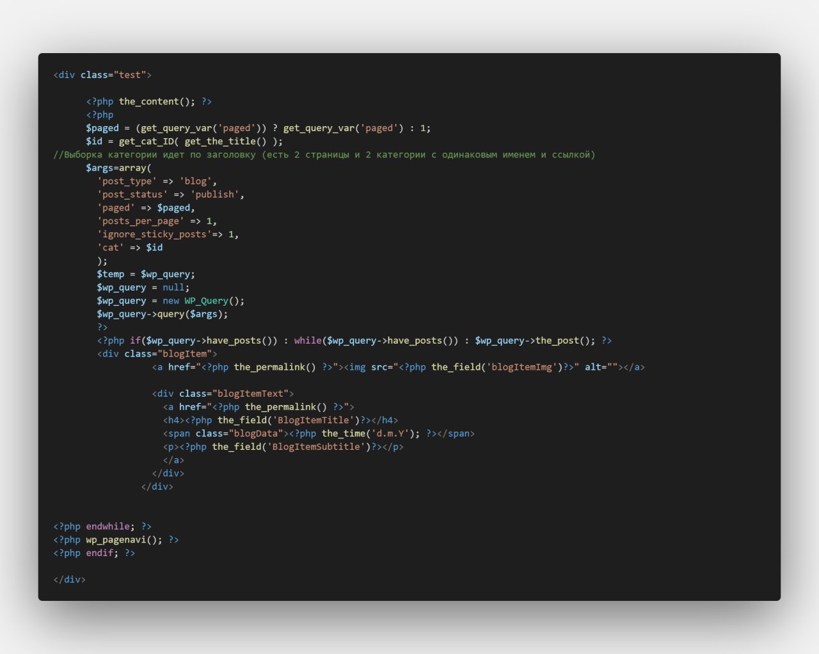Click the 'post_status' => 'publish' line
This screenshot has width=819, height=654.
pos(171,195)
